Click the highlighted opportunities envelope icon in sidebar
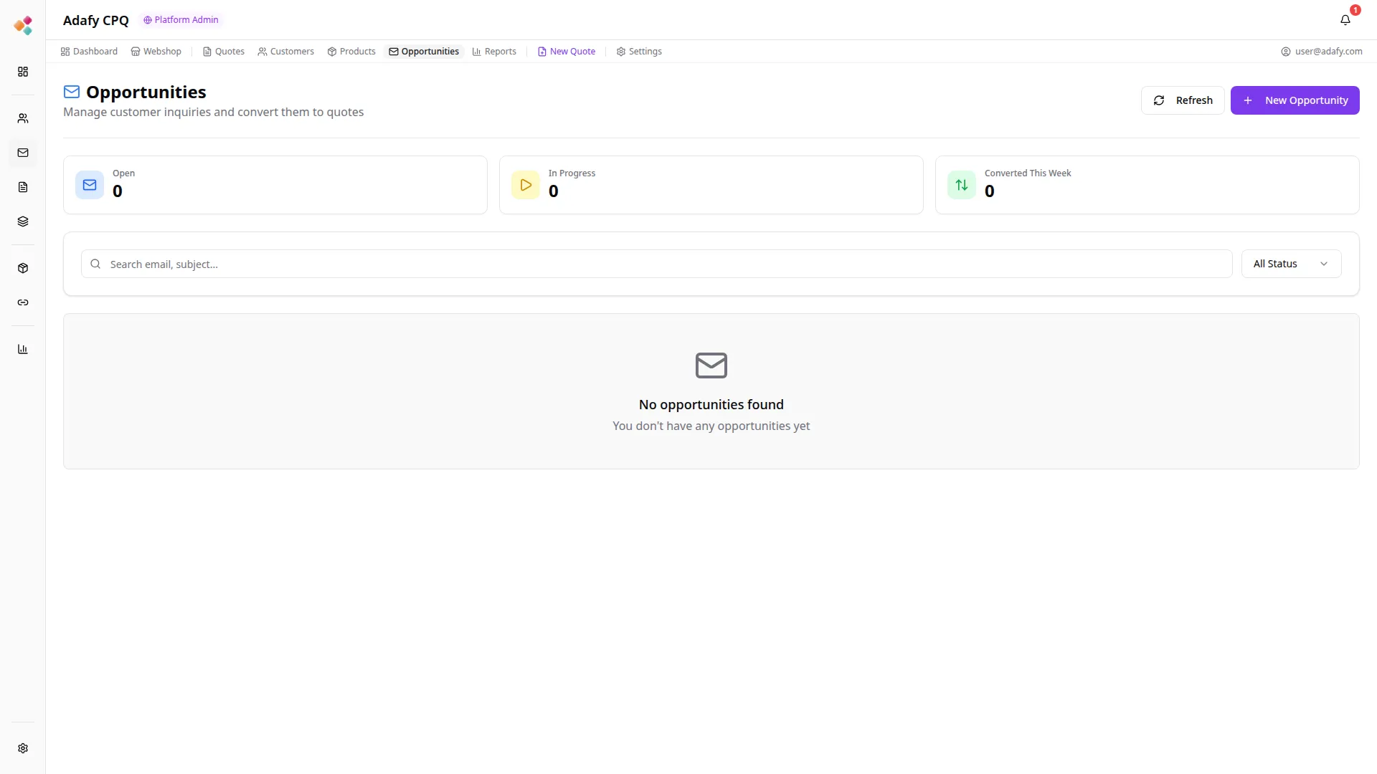 pos(23,153)
